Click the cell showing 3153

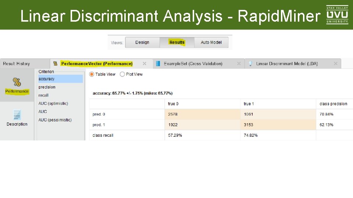(278, 125)
